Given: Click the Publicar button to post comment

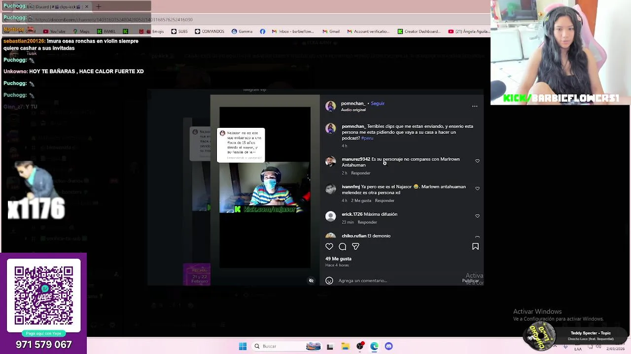Looking at the screenshot, I should pyautogui.click(x=470, y=281).
